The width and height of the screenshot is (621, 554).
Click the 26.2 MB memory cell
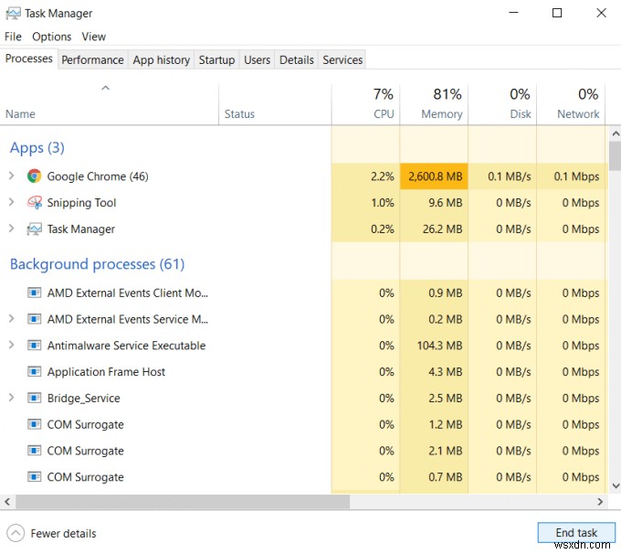pos(434,229)
